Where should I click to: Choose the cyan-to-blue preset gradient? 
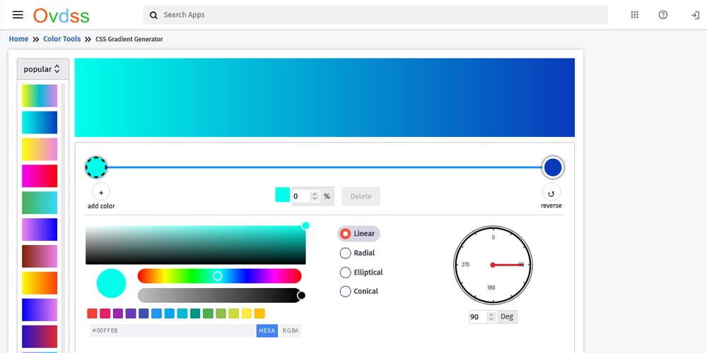40,122
